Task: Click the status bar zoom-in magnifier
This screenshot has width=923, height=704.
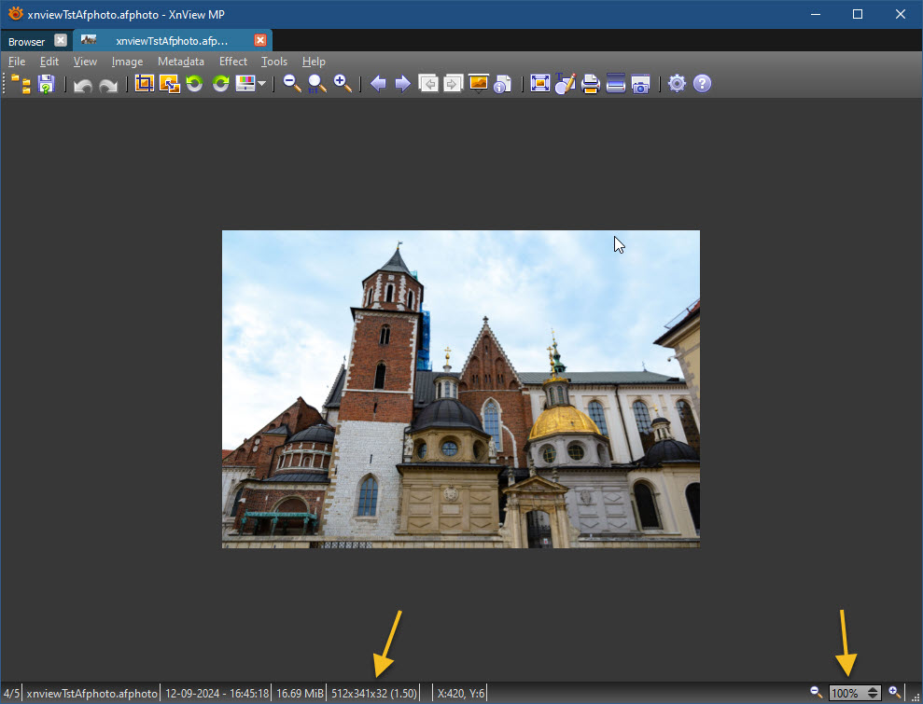Action: tap(894, 692)
